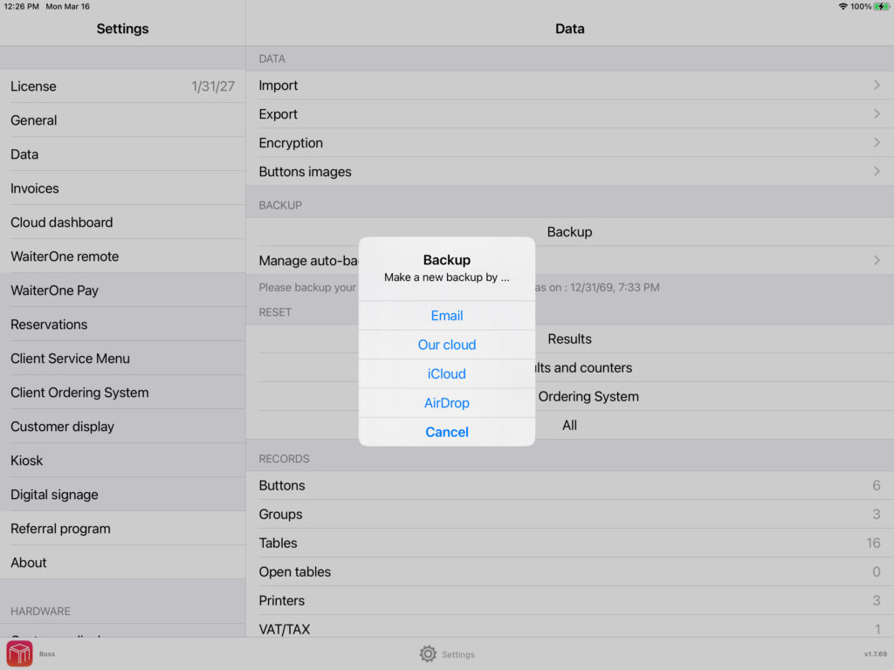Open the Export row chevron
This screenshot has width=894, height=670.
pyautogui.click(x=877, y=114)
